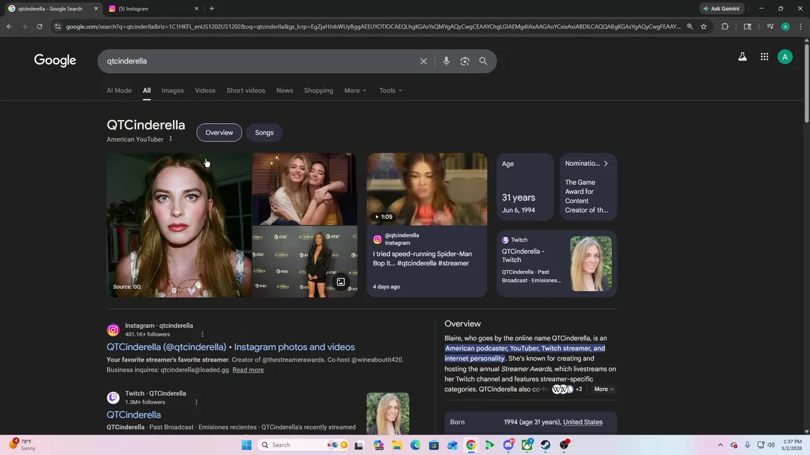Select the Songs chip

click(265, 133)
